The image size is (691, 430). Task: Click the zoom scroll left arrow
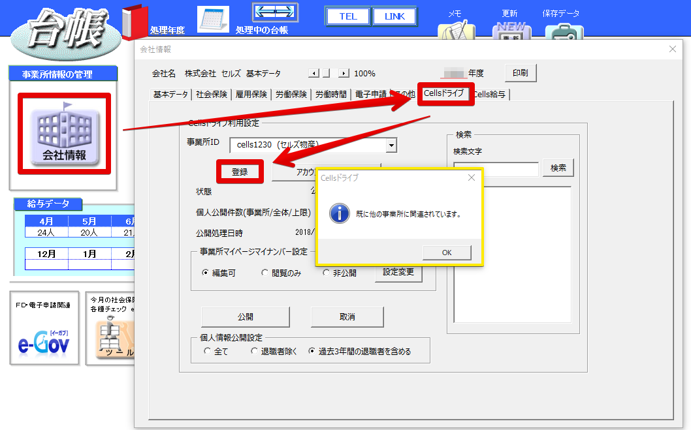[x=313, y=73]
